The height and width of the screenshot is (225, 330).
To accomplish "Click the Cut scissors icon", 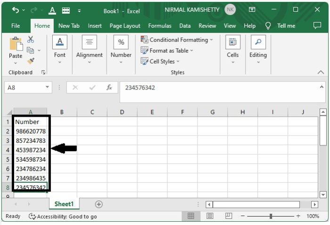I will 31,40.
